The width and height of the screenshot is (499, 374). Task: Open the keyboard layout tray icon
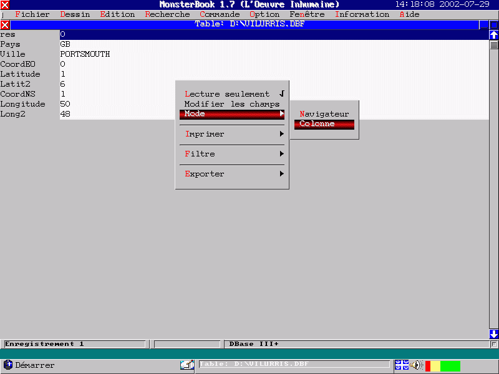pyautogui.click(x=401, y=365)
